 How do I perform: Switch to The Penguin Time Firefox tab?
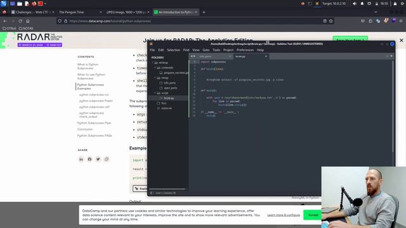(x=80, y=12)
